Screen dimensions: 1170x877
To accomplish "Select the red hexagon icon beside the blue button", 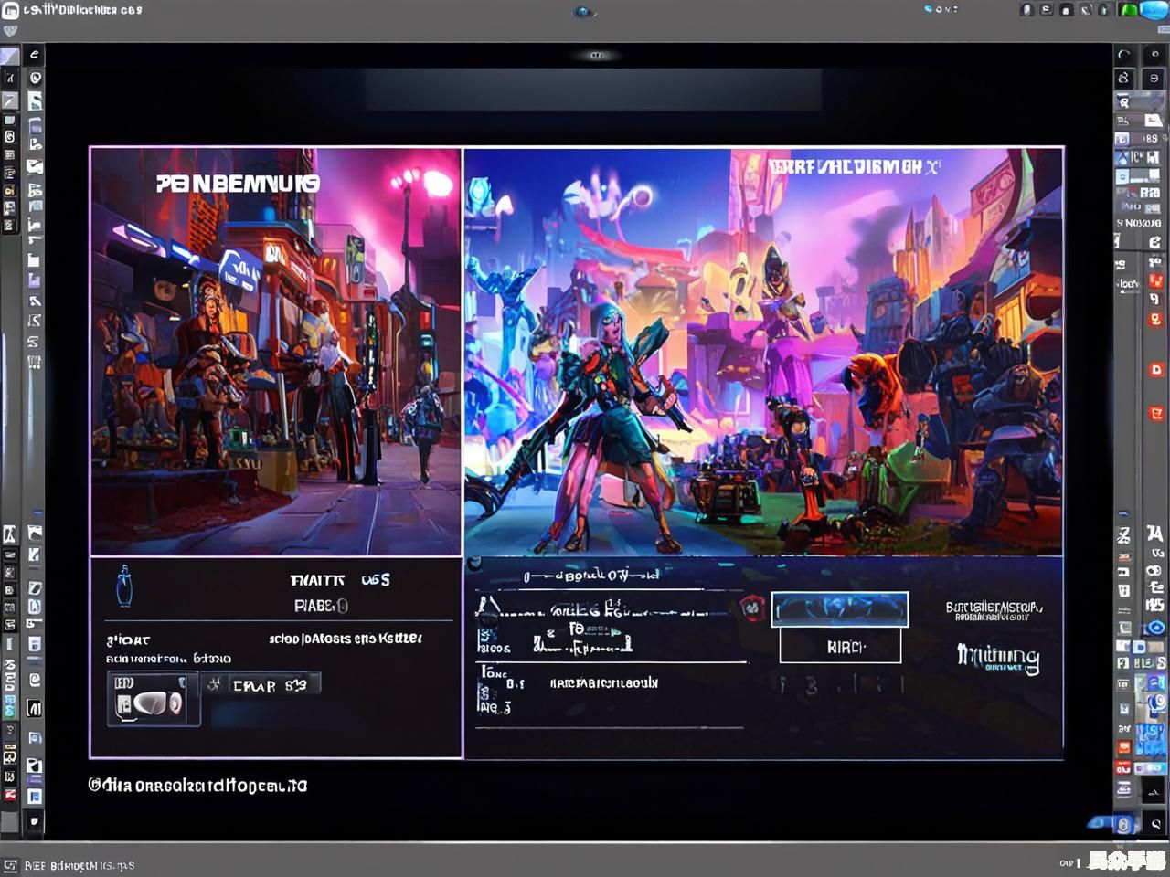I will (x=751, y=606).
